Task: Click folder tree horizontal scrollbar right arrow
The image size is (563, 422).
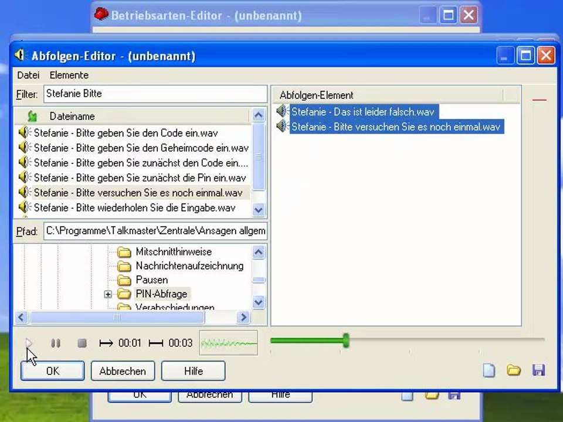Action: coord(244,317)
